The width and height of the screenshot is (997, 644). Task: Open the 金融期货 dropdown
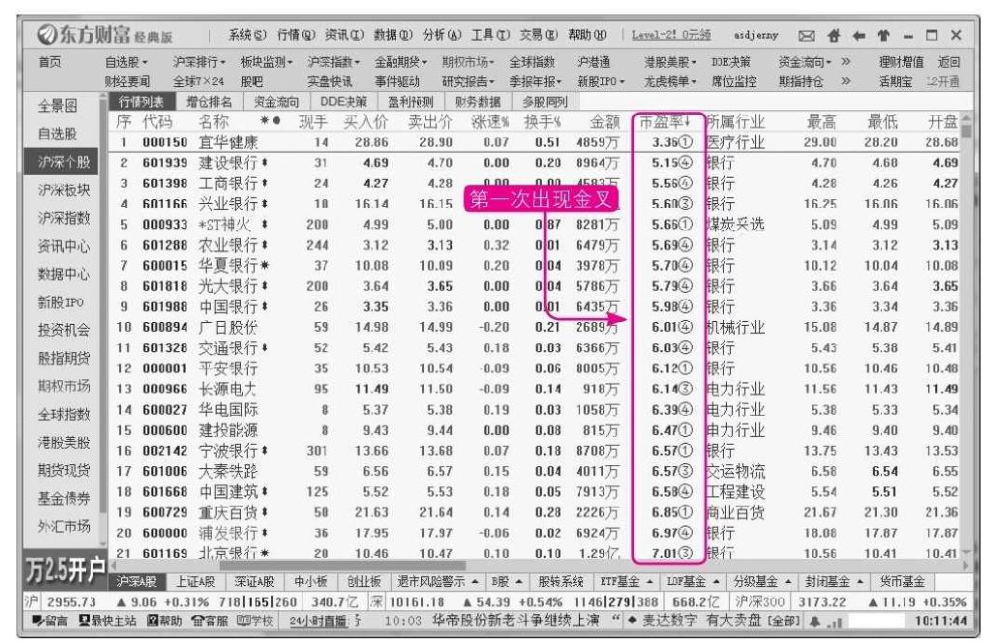[400, 62]
